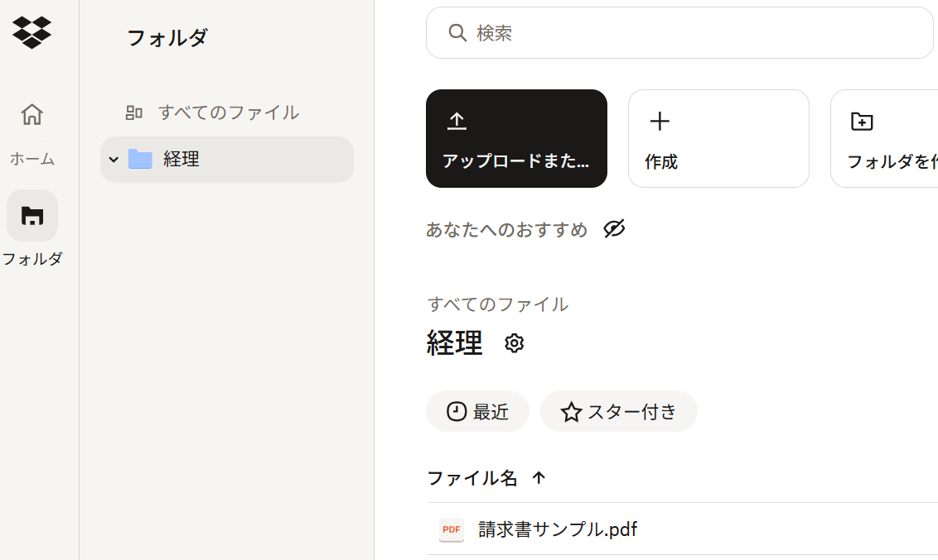Click the magnifying glass search icon

pos(457,33)
